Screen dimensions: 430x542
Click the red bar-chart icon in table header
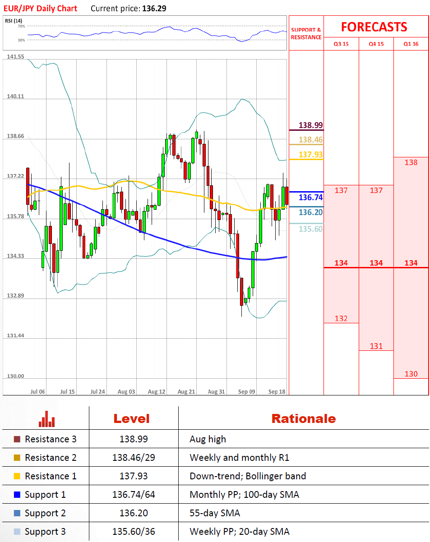coord(47,419)
